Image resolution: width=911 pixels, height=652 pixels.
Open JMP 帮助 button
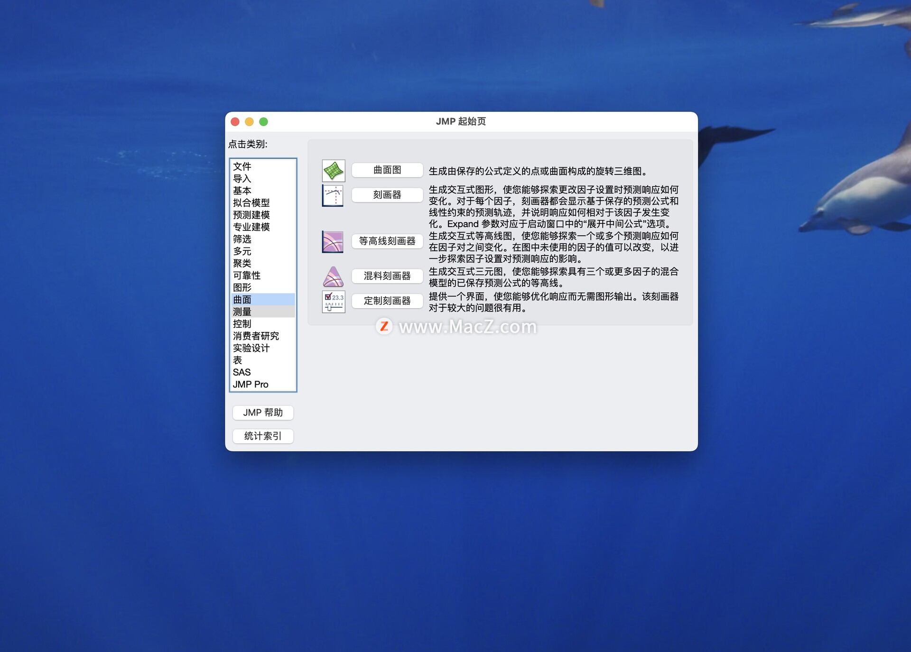point(263,413)
